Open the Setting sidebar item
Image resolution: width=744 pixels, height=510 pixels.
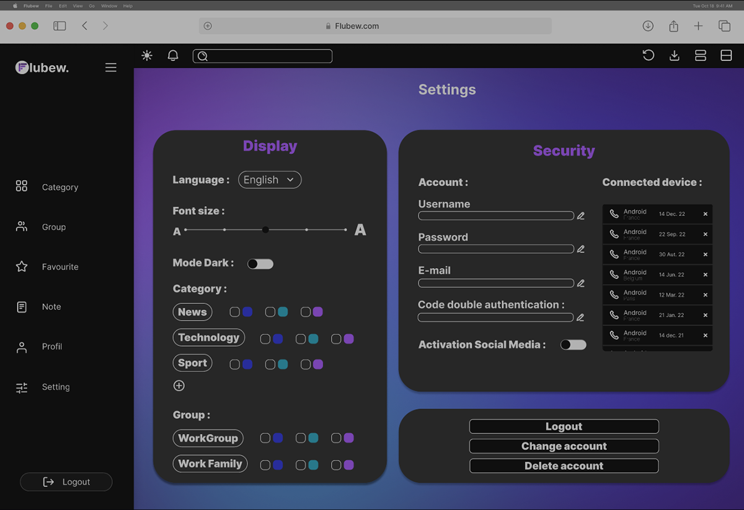43,387
